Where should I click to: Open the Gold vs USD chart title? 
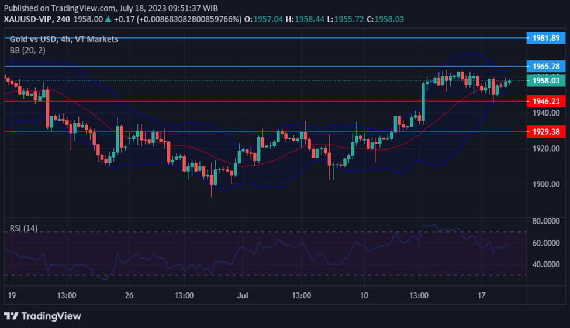[x=64, y=39]
